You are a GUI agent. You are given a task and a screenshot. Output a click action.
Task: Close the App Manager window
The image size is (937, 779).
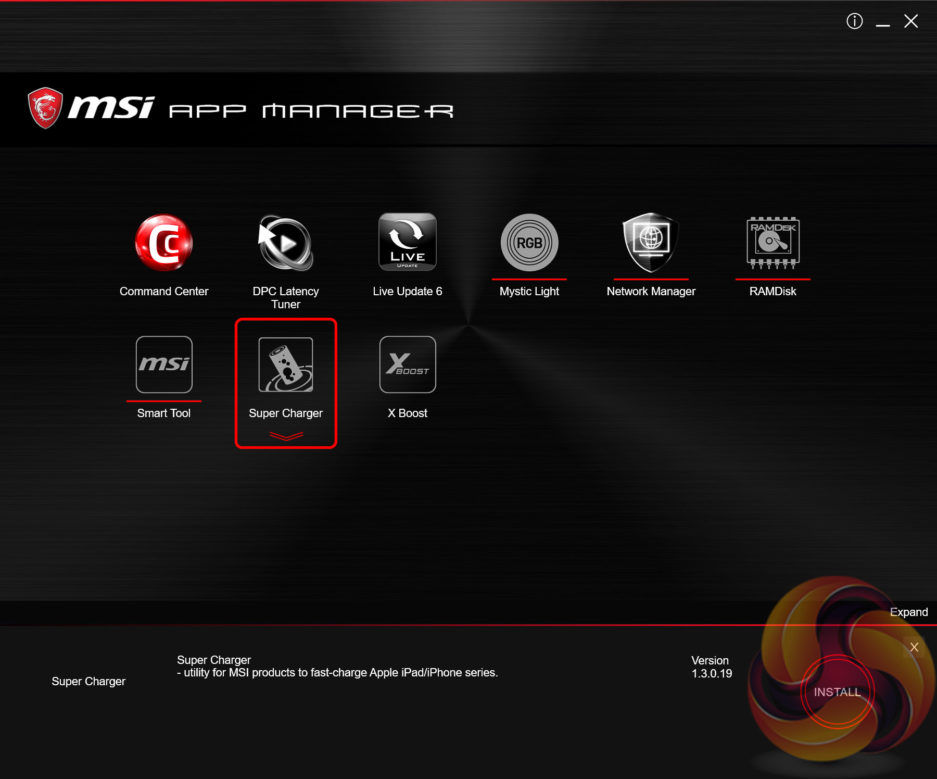[911, 21]
